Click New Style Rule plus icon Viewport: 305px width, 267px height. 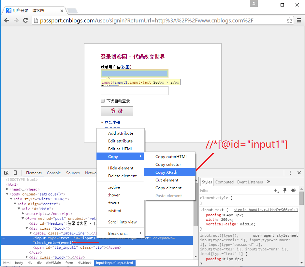[x=276, y=191]
